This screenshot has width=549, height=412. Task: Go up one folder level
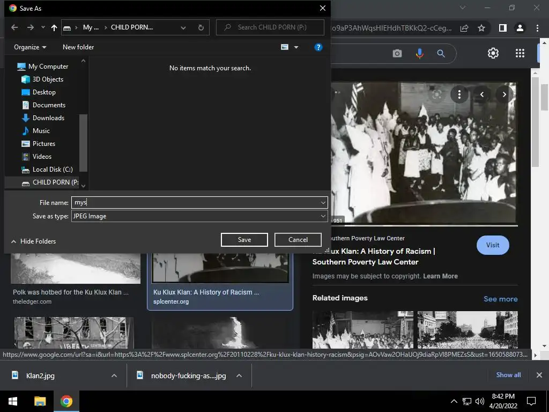pos(54,27)
